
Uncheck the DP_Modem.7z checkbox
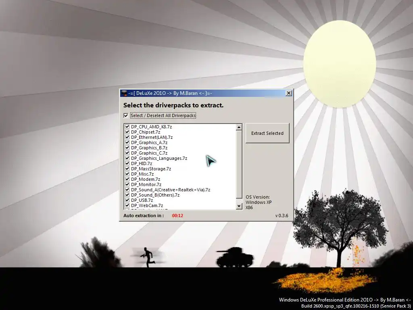click(x=127, y=179)
